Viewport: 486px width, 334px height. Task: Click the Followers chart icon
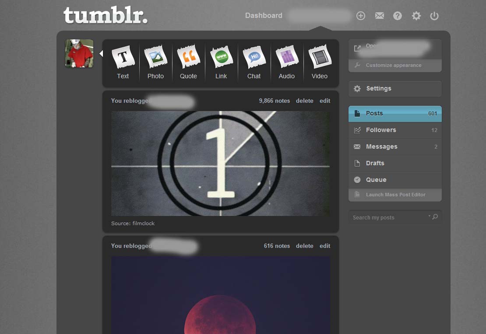coord(357,130)
